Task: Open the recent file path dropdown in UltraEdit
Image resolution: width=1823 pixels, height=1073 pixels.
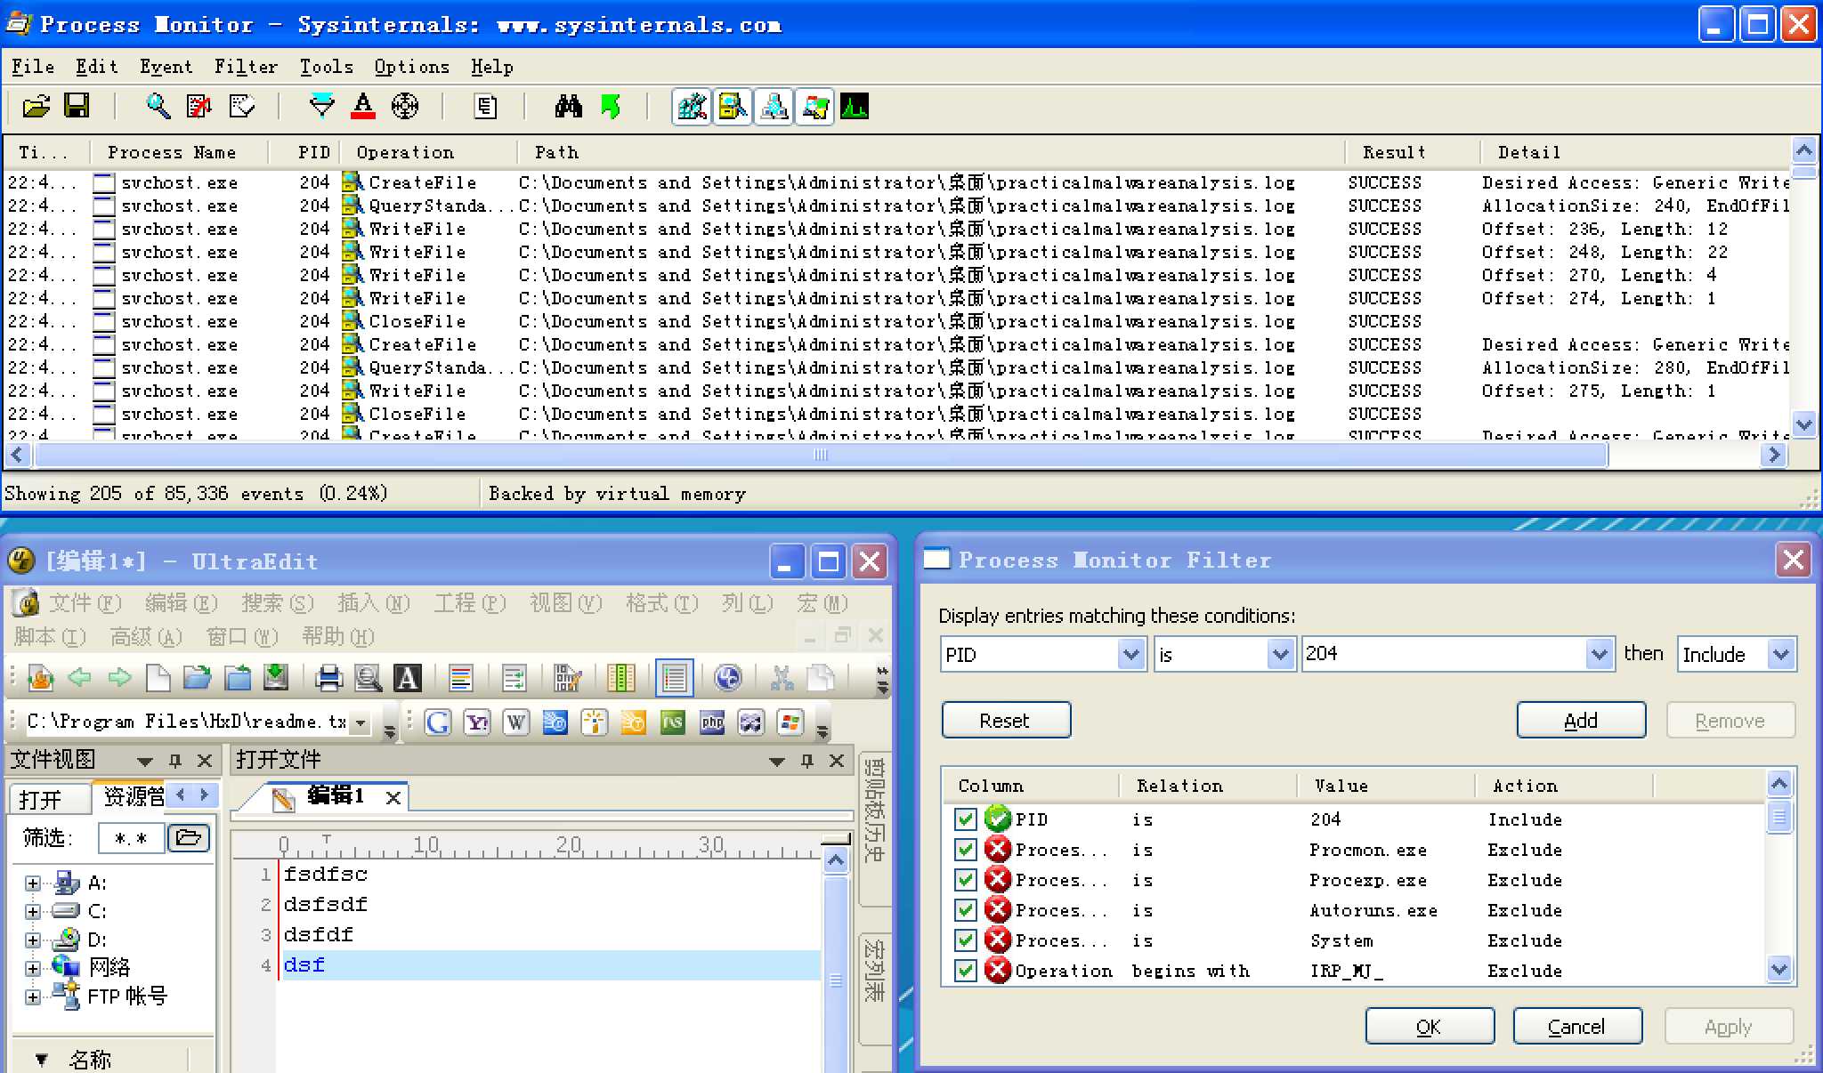Action: (361, 722)
